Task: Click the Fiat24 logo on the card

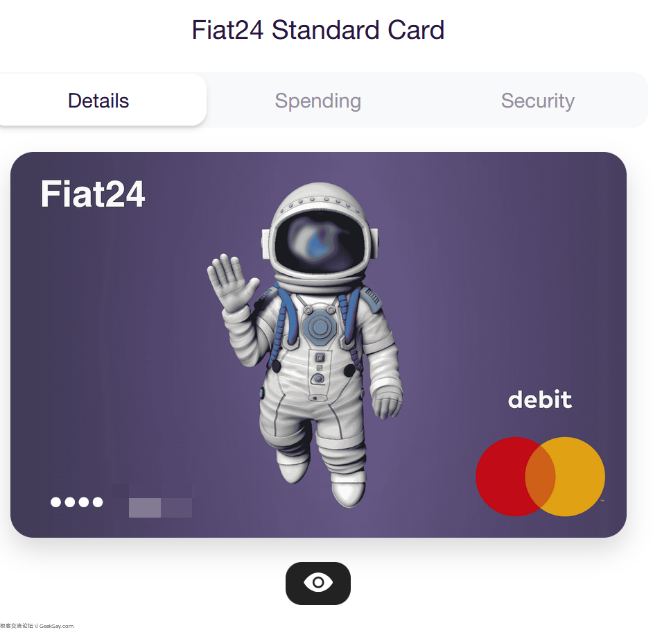Action: pyautogui.click(x=92, y=194)
